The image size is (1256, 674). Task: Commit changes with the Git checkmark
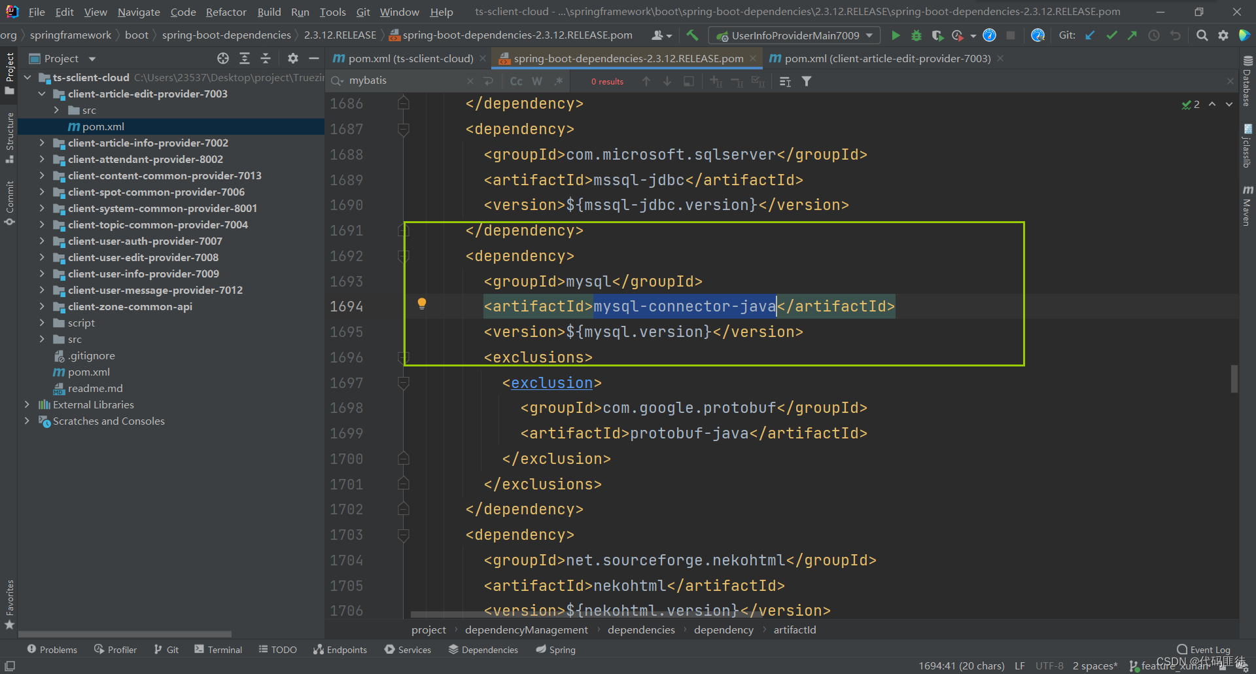click(x=1111, y=35)
